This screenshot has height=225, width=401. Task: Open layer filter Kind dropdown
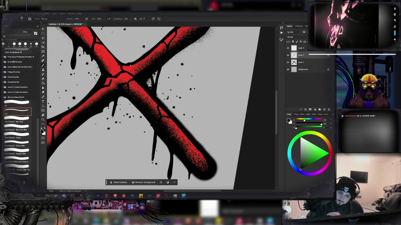294,32
